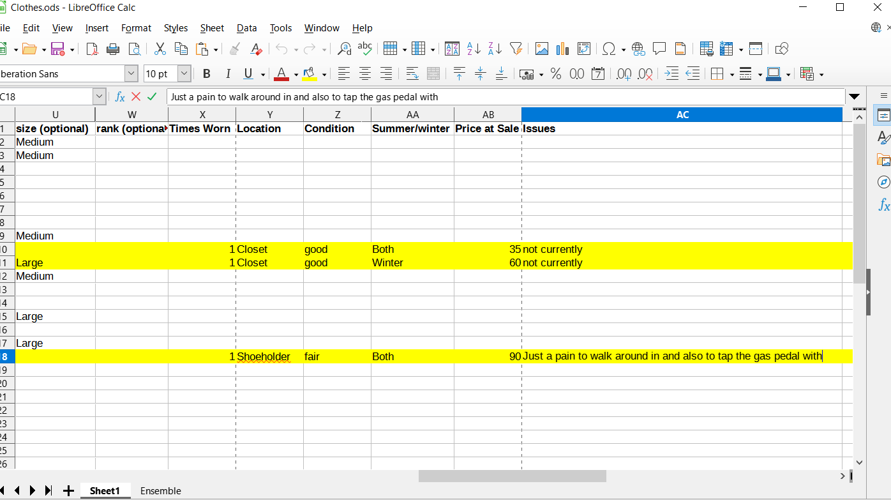Open the Styles menu
Screen dimensions: 891x500
[x=176, y=28]
